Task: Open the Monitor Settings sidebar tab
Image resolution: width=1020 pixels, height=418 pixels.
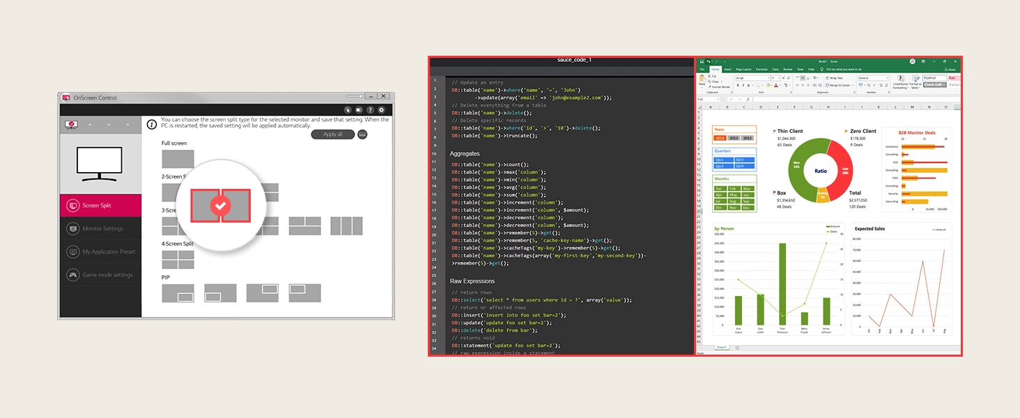Action: [x=100, y=229]
